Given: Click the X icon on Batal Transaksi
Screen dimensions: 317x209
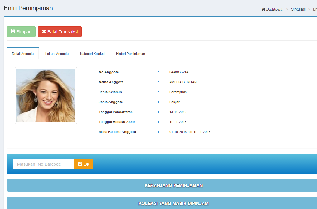Looking at the screenshot, I should 44,31.
